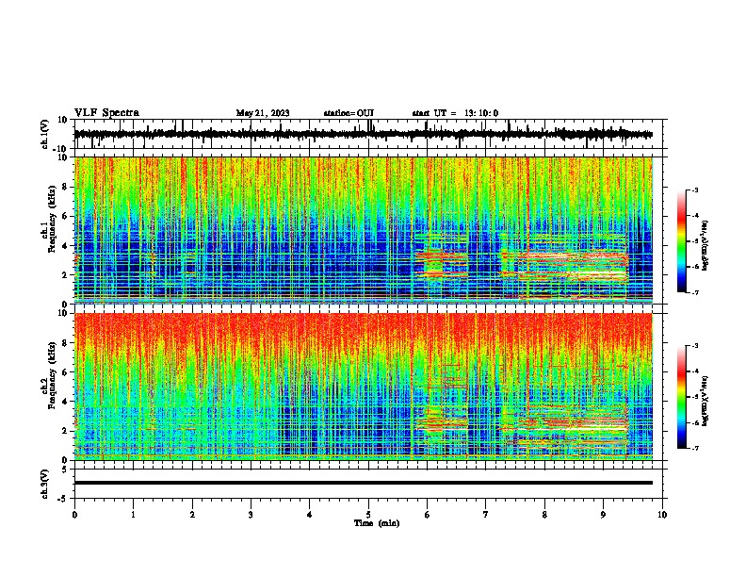Click time axis tick label "6"
The height and width of the screenshot is (577, 746).
(428, 515)
